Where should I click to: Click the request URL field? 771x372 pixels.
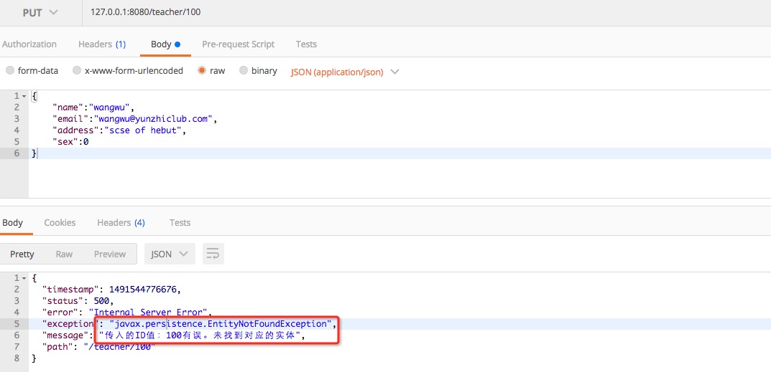coord(427,13)
